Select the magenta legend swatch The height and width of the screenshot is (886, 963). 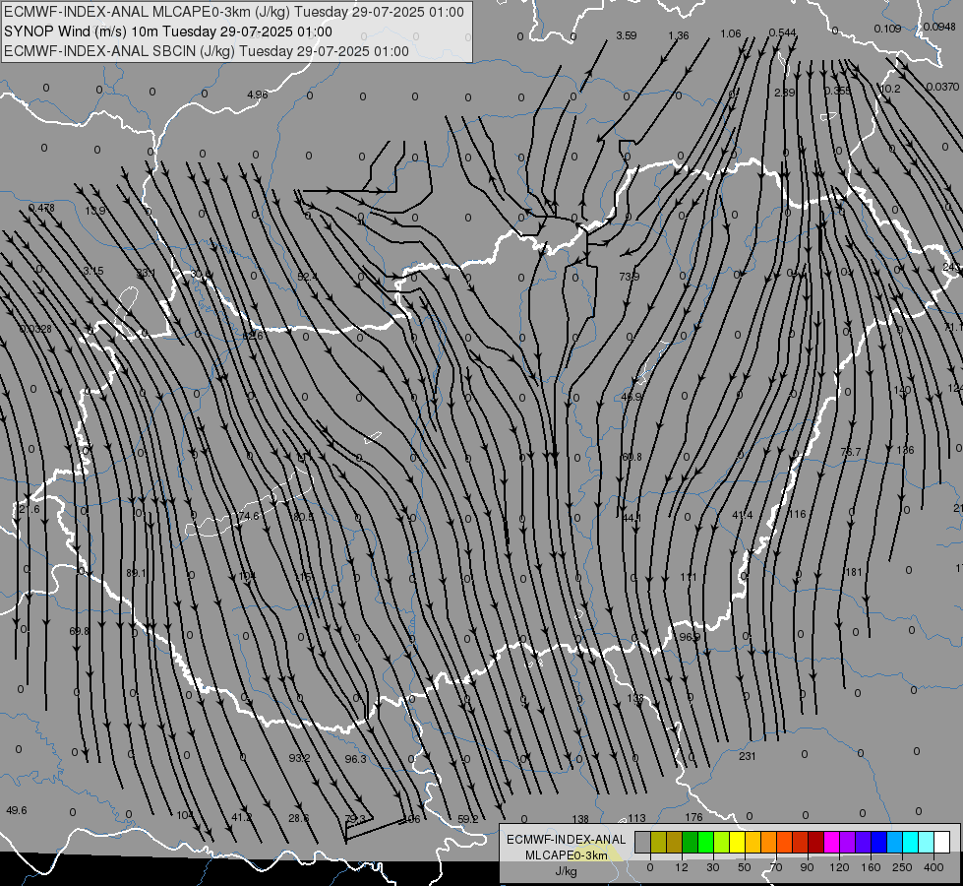[831, 842]
